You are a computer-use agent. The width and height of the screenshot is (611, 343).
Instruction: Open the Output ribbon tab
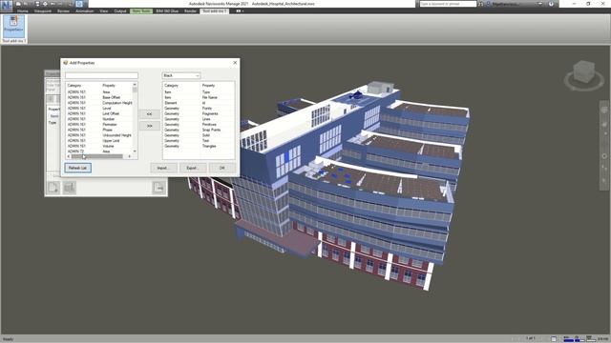coord(120,10)
